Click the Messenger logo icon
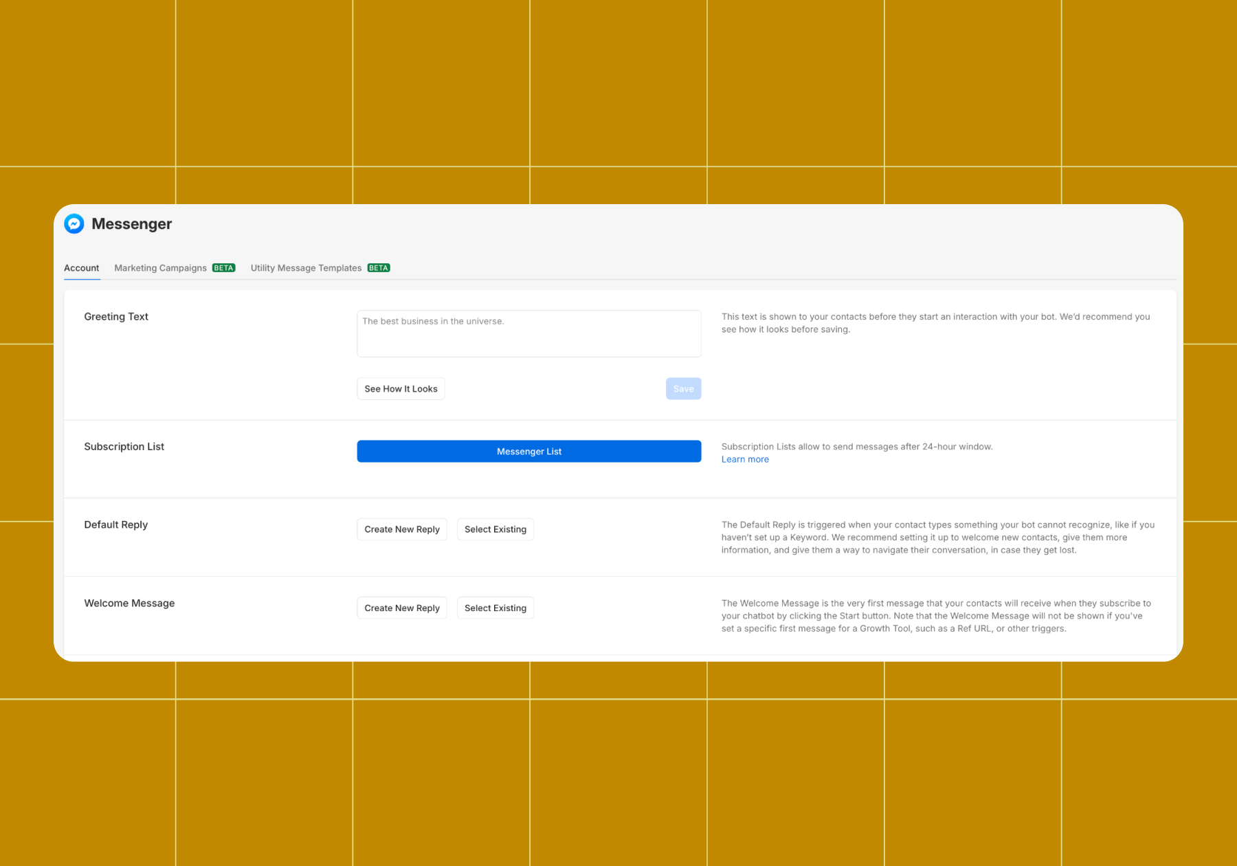1237x866 pixels. click(74, 223)
